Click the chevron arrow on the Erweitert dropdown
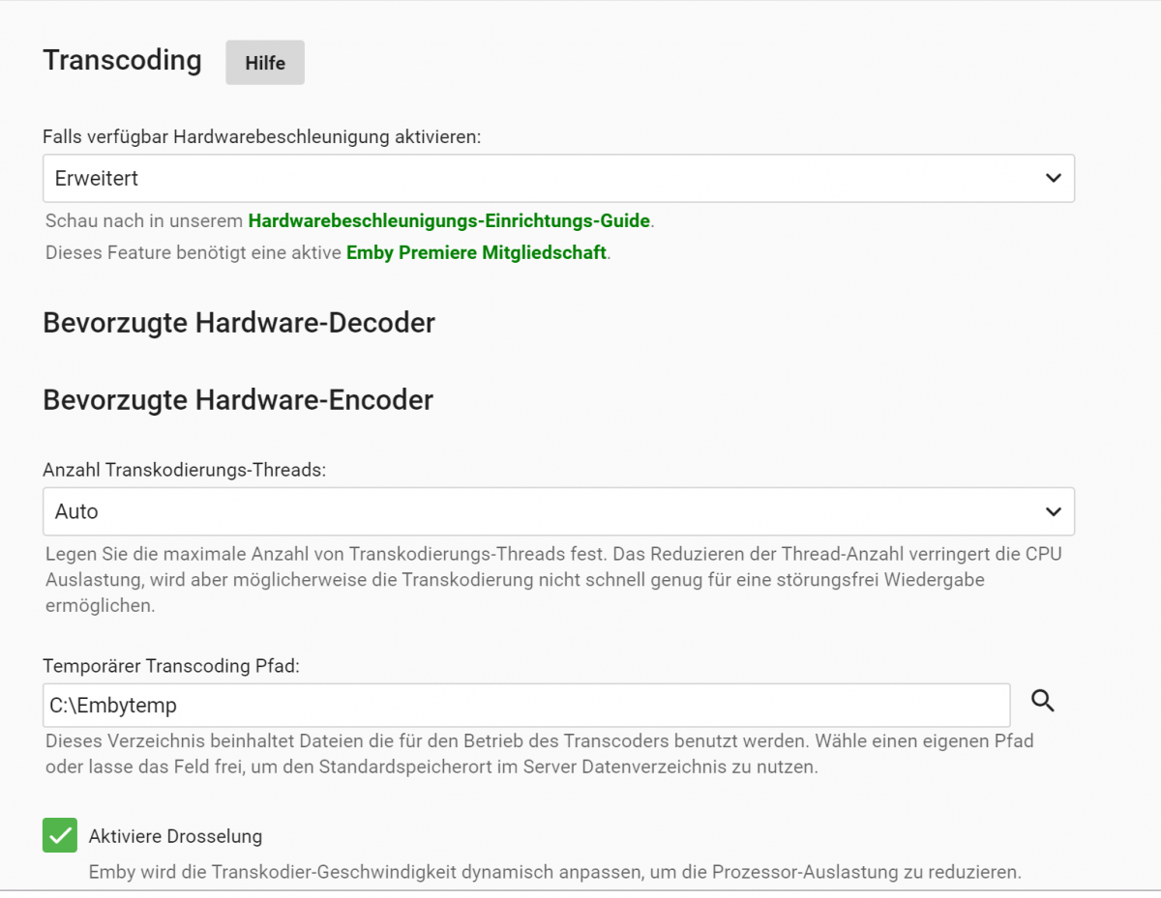The width and height of the screenshot is (1161, 898). [x=1054, y=179]
